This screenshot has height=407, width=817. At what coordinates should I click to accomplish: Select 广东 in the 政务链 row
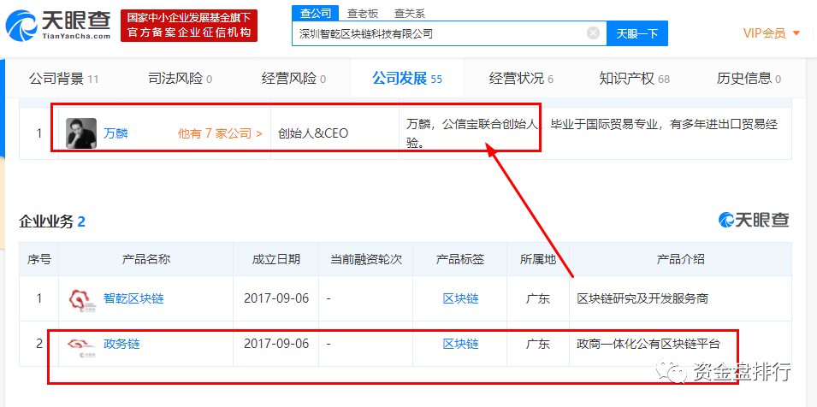pyautogui.click(x=538, y=344)
